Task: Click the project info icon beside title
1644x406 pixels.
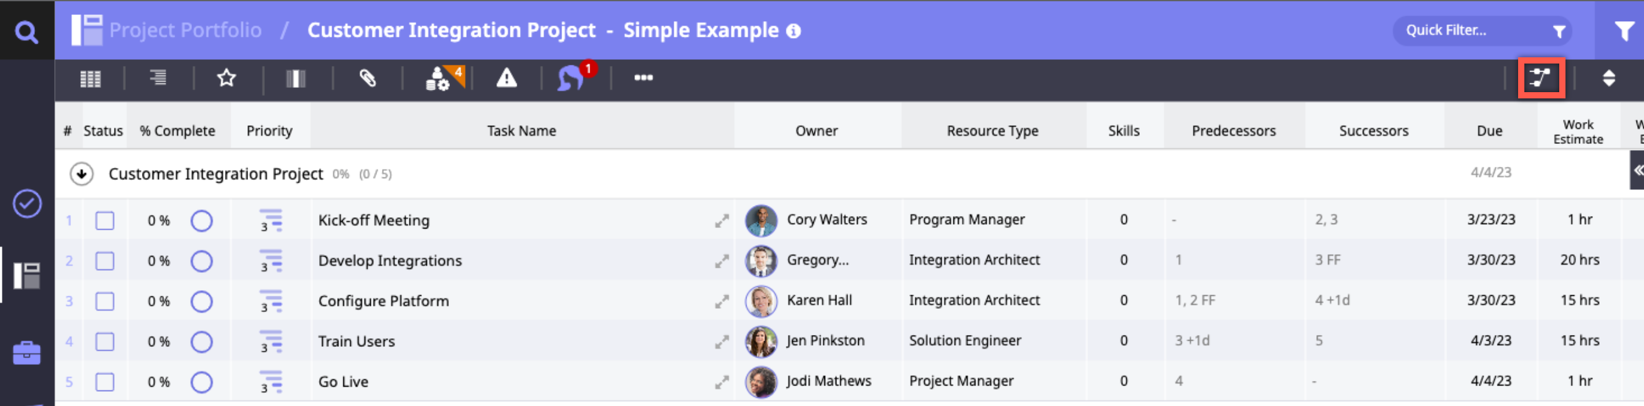Action: point(793,31)
